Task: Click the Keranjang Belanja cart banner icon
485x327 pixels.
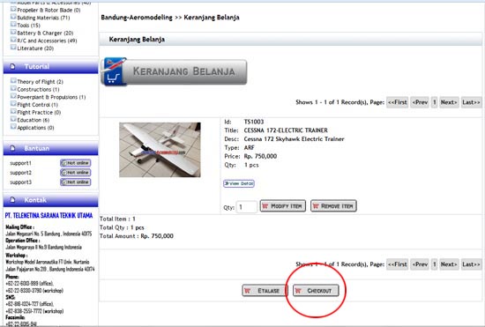Action: [114, 71]
